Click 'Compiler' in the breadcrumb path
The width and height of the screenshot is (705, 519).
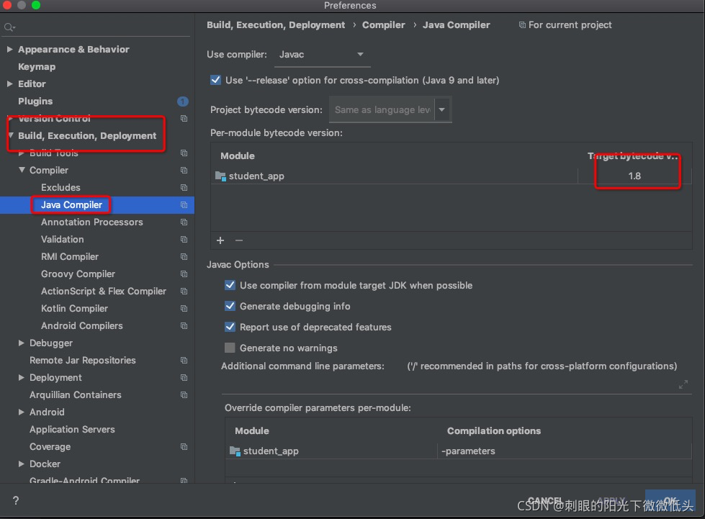pyautogui.click(x=384, y=24)
